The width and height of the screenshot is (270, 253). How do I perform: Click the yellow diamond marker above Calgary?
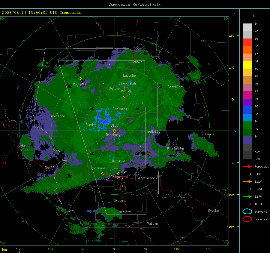point(118,173)
